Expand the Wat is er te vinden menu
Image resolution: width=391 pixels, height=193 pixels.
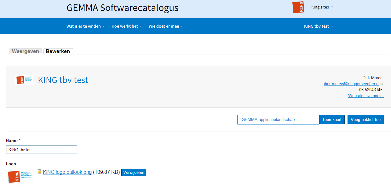pyautogui.click(x=86, y=26)
